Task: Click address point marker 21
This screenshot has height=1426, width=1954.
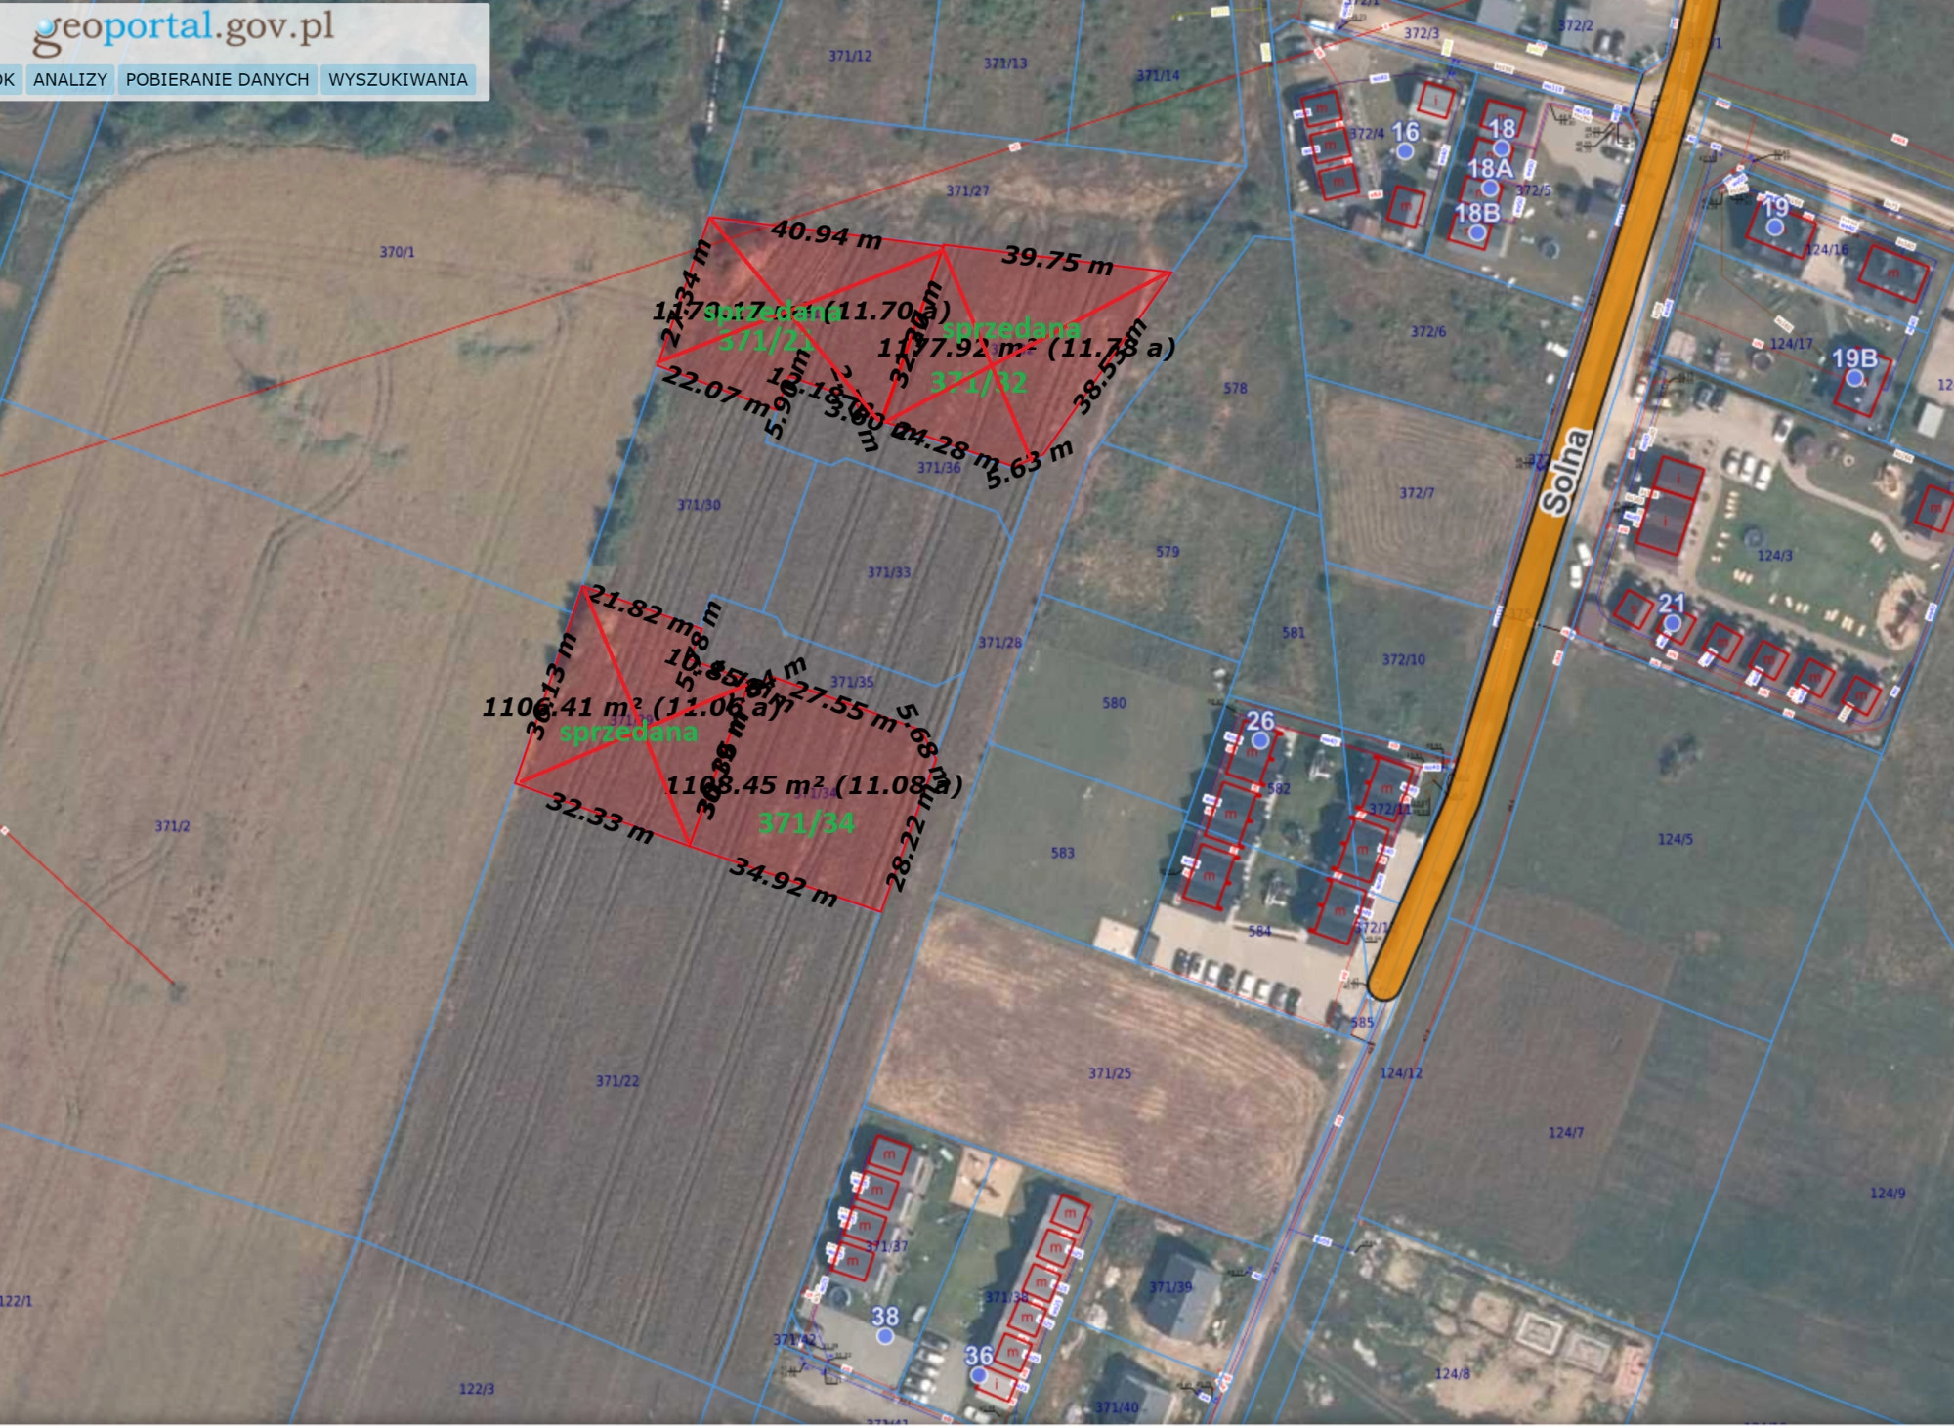Action: (x=1672, y=622)
